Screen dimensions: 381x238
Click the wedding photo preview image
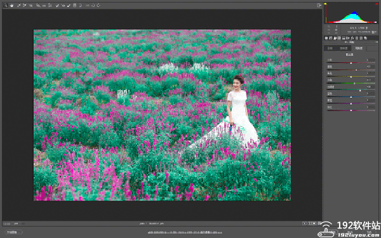162,115
